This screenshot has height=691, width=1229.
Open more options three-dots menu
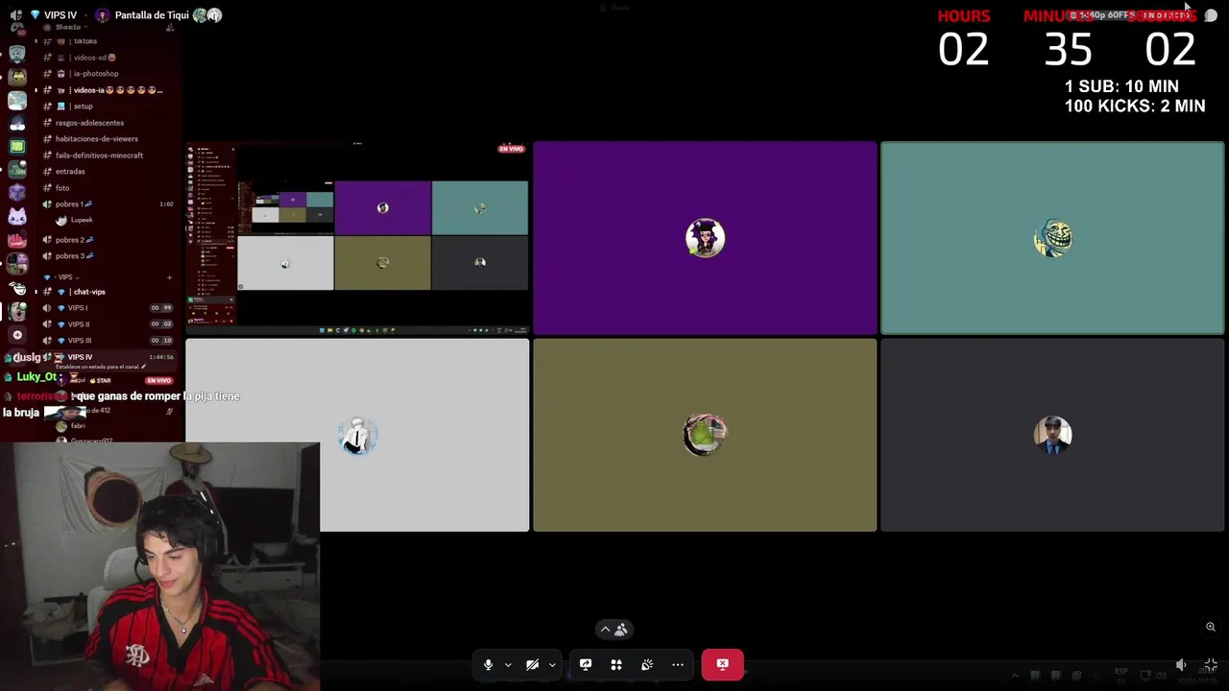point(678,664)
